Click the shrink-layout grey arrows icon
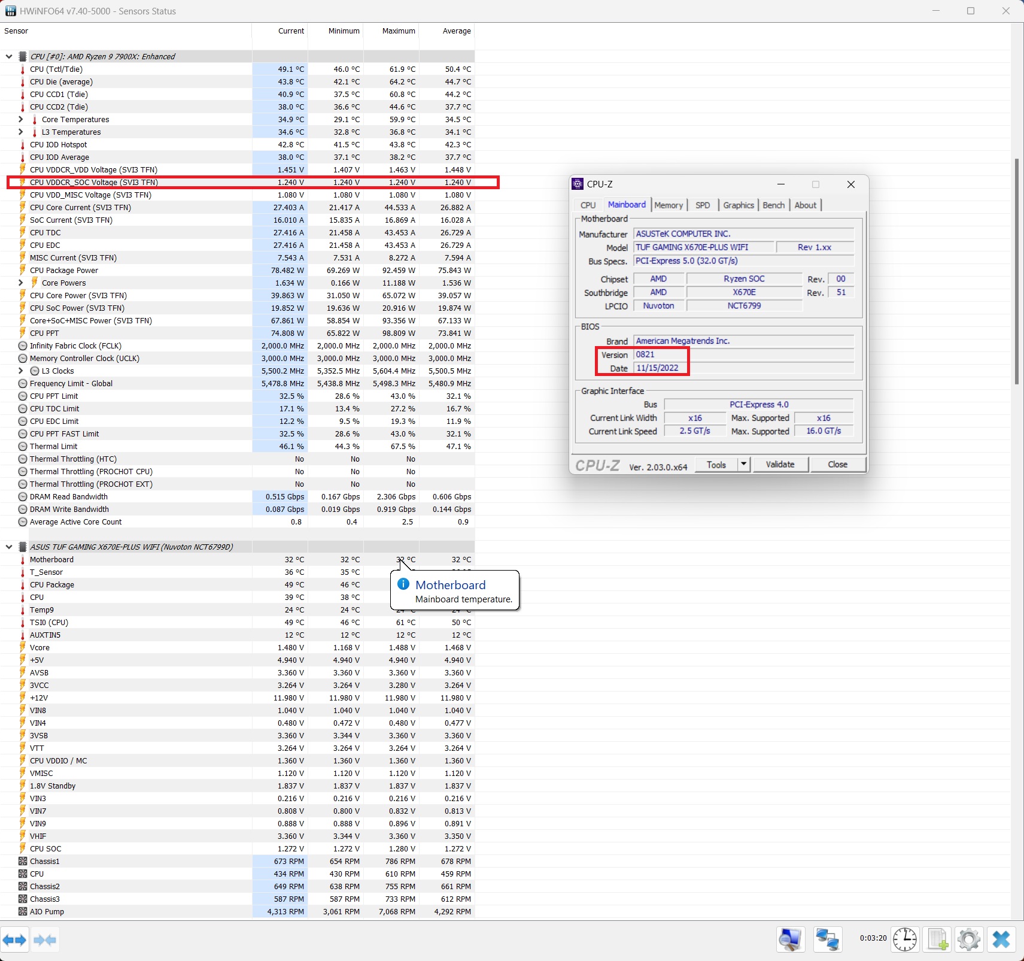The image size is (1024, 961). (x=45, y=940)
